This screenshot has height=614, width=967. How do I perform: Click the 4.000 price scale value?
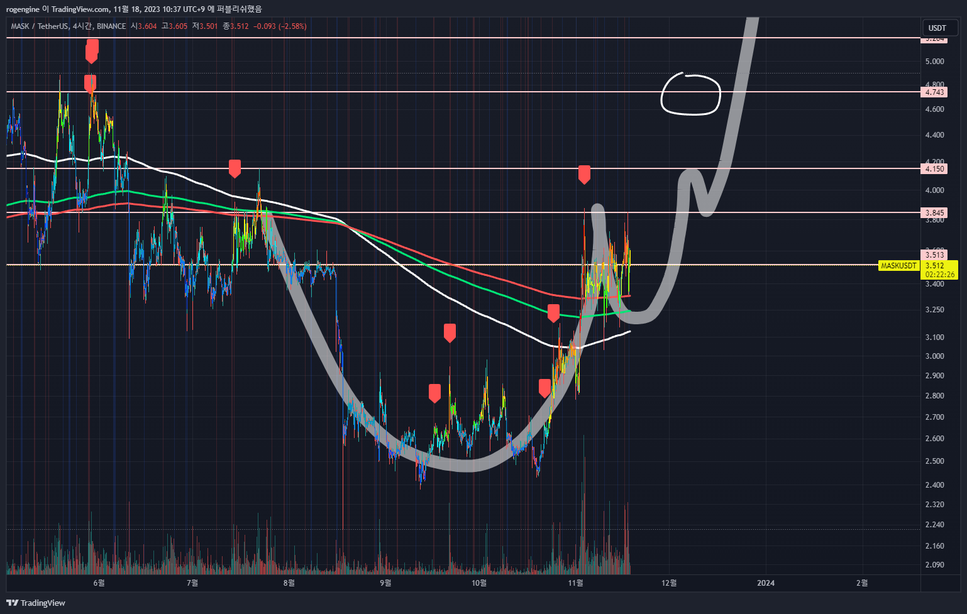[934, 190]
